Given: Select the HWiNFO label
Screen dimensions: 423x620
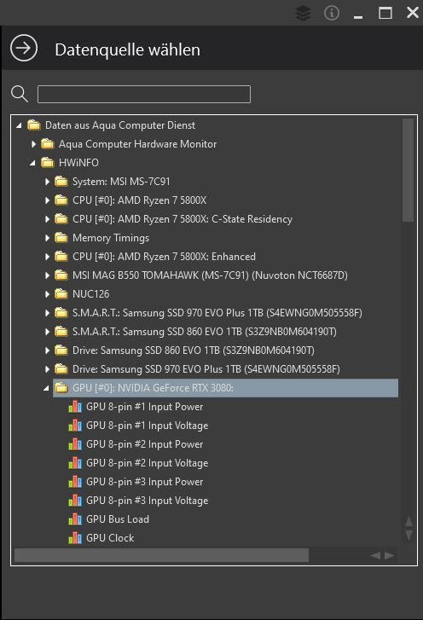Looking at the screenshot, I should pyautogui.click(x=78, y=163).
